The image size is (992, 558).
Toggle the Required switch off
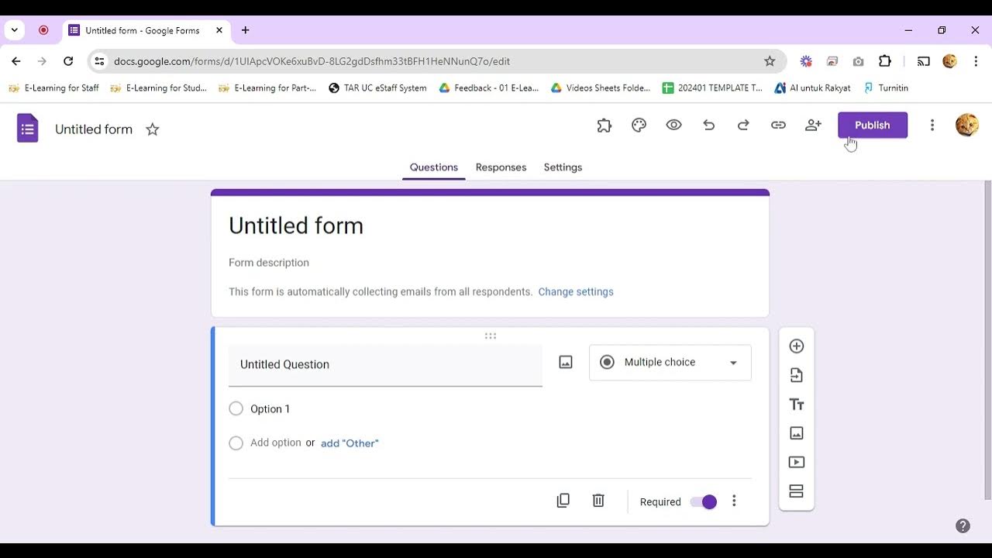coord(704,501)
